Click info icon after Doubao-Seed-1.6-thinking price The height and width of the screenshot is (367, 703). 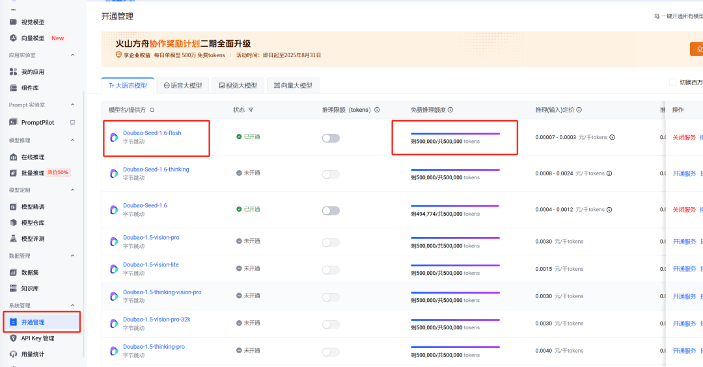pyautogui.click(x=609, y=173)
